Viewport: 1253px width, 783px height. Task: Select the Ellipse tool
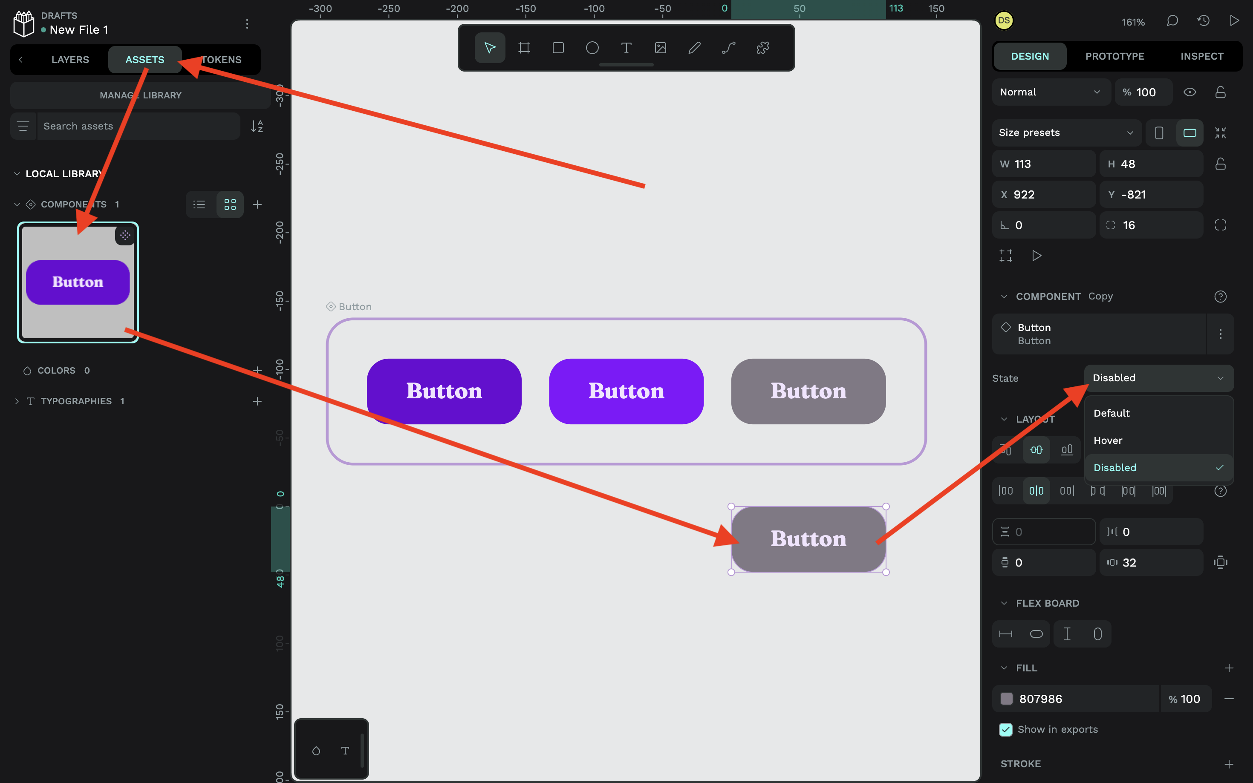[x=592, y=47]
